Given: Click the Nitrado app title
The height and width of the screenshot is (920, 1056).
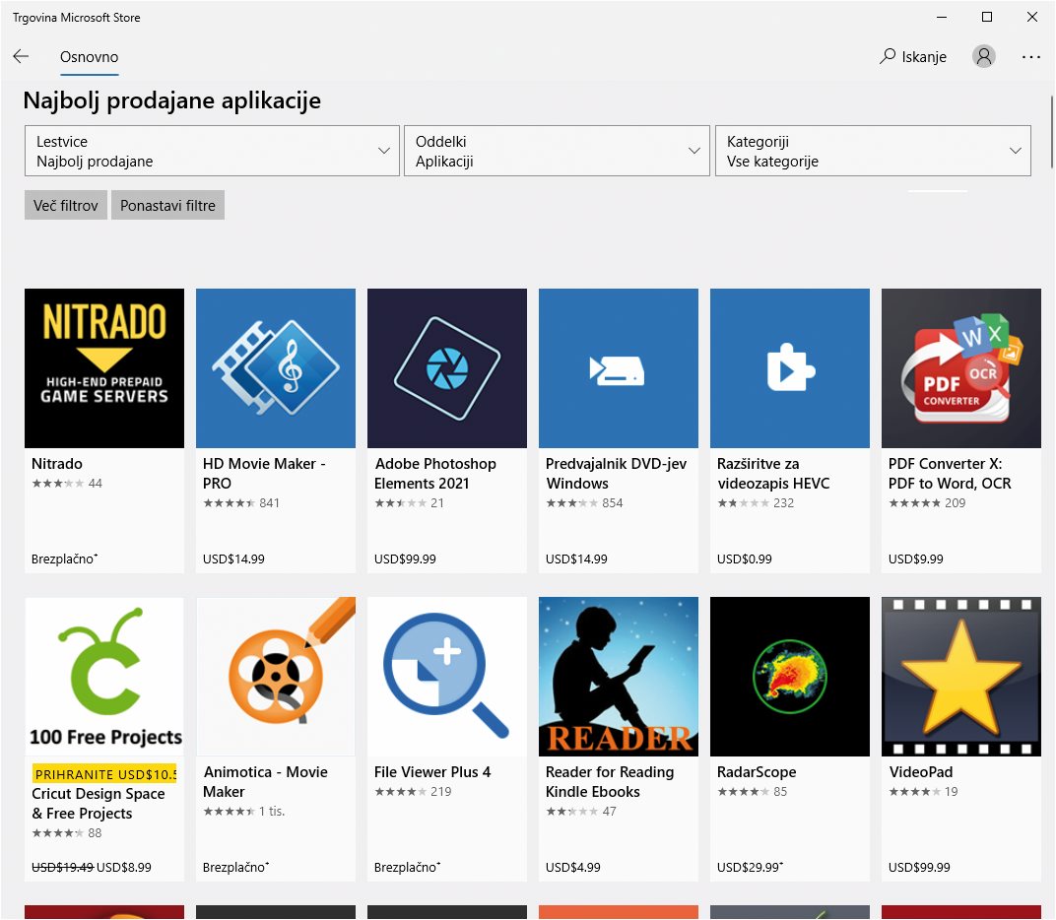Looking at the screenshot, I should click(x=57, y=463).
